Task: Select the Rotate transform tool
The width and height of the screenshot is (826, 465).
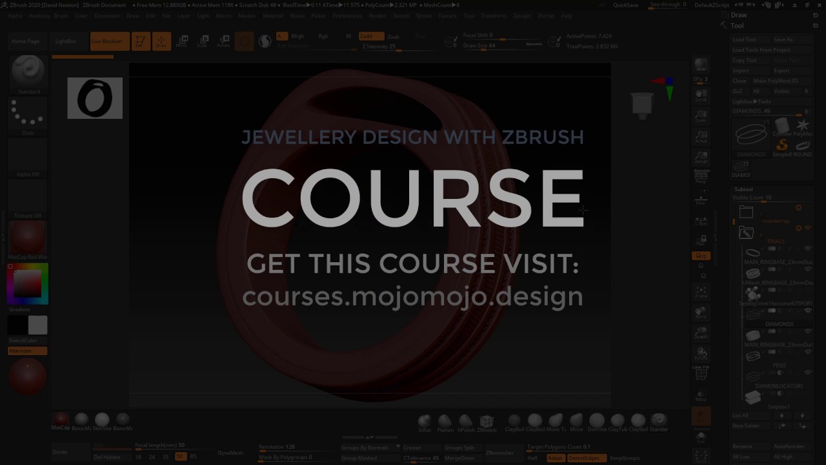Action: [223, 41]
